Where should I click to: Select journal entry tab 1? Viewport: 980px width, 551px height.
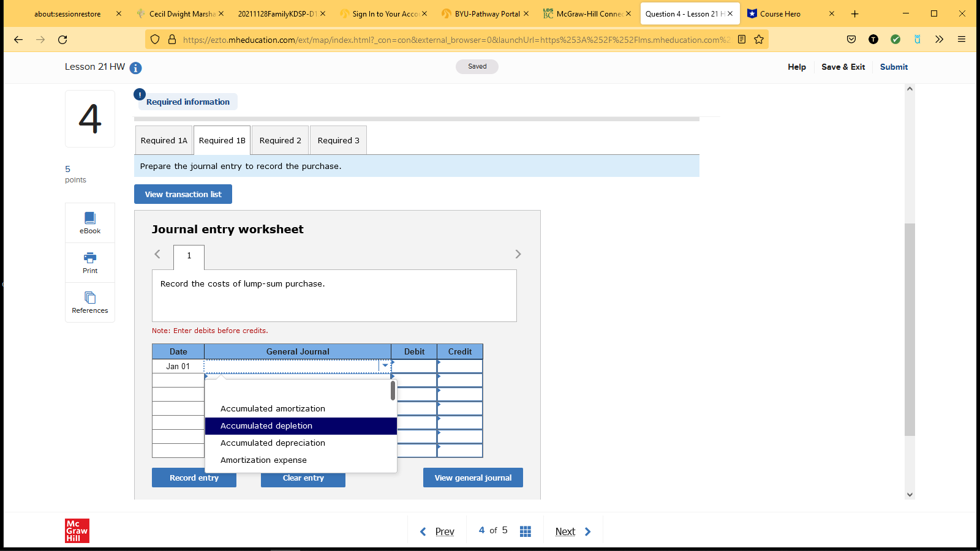(189, 256)
